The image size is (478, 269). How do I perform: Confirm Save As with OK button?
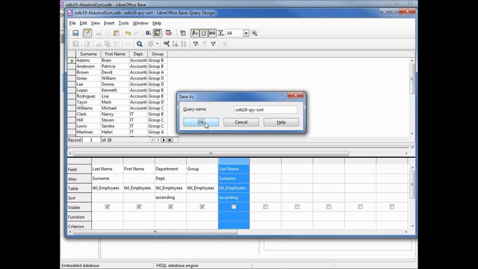tap(201, 122)
